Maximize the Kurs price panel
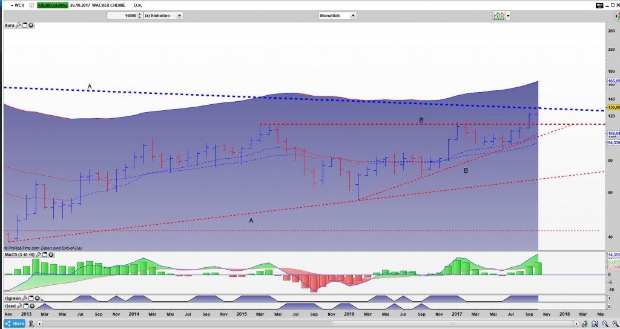The image size is (620, 329). pyautogui.click(x=24, y=25)
